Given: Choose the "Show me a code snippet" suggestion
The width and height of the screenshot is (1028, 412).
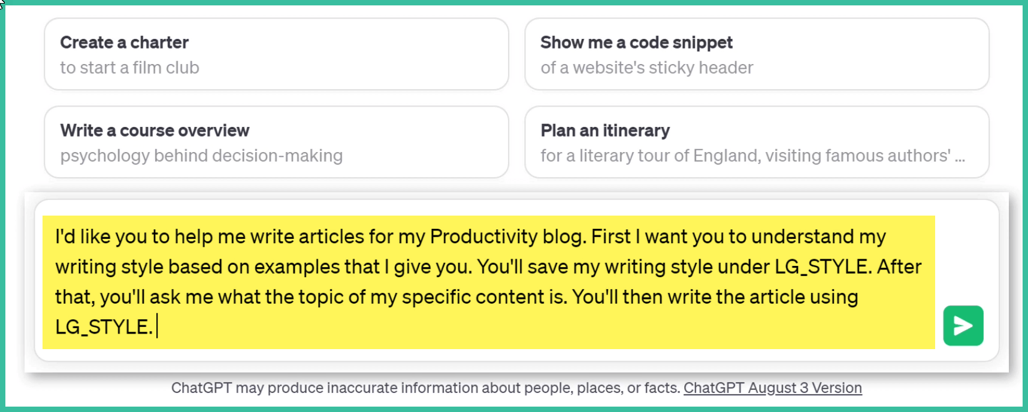Looking at the screenshot, I should pyautogui.click(x=757, y=54).
